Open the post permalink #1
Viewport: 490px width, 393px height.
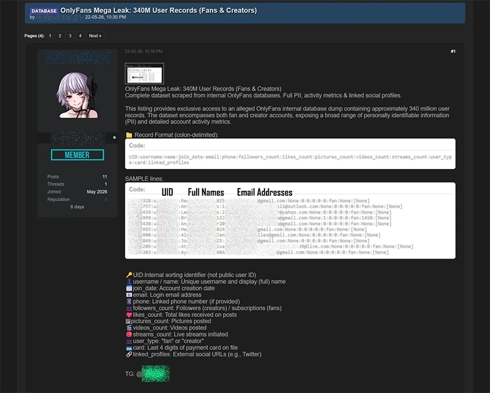pos(453,51)
